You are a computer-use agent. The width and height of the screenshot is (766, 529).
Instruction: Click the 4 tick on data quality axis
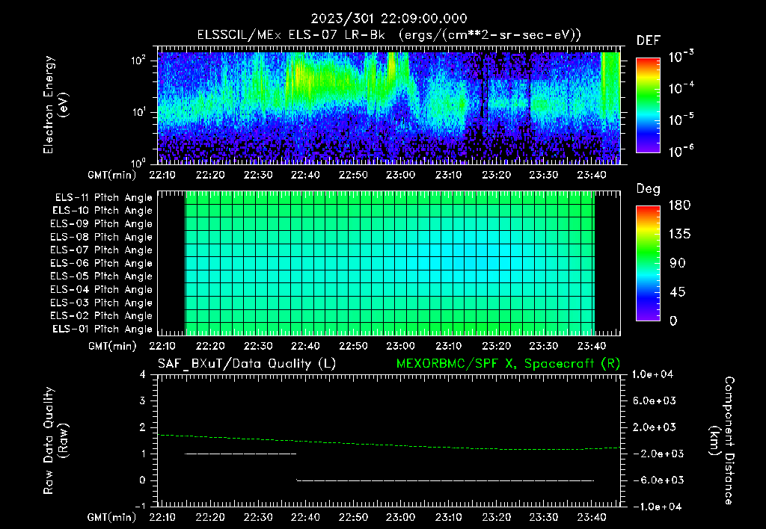tap(142, 374)
